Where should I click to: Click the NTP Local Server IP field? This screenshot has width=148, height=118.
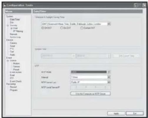[90, 87]
